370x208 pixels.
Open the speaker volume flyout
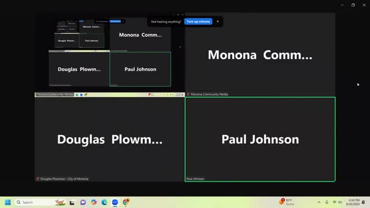click(340, 202)
